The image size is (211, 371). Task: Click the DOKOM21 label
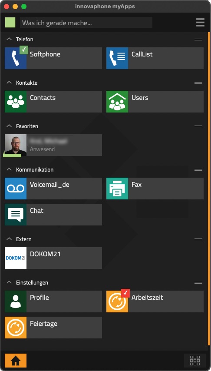click(x=45, y=254)
